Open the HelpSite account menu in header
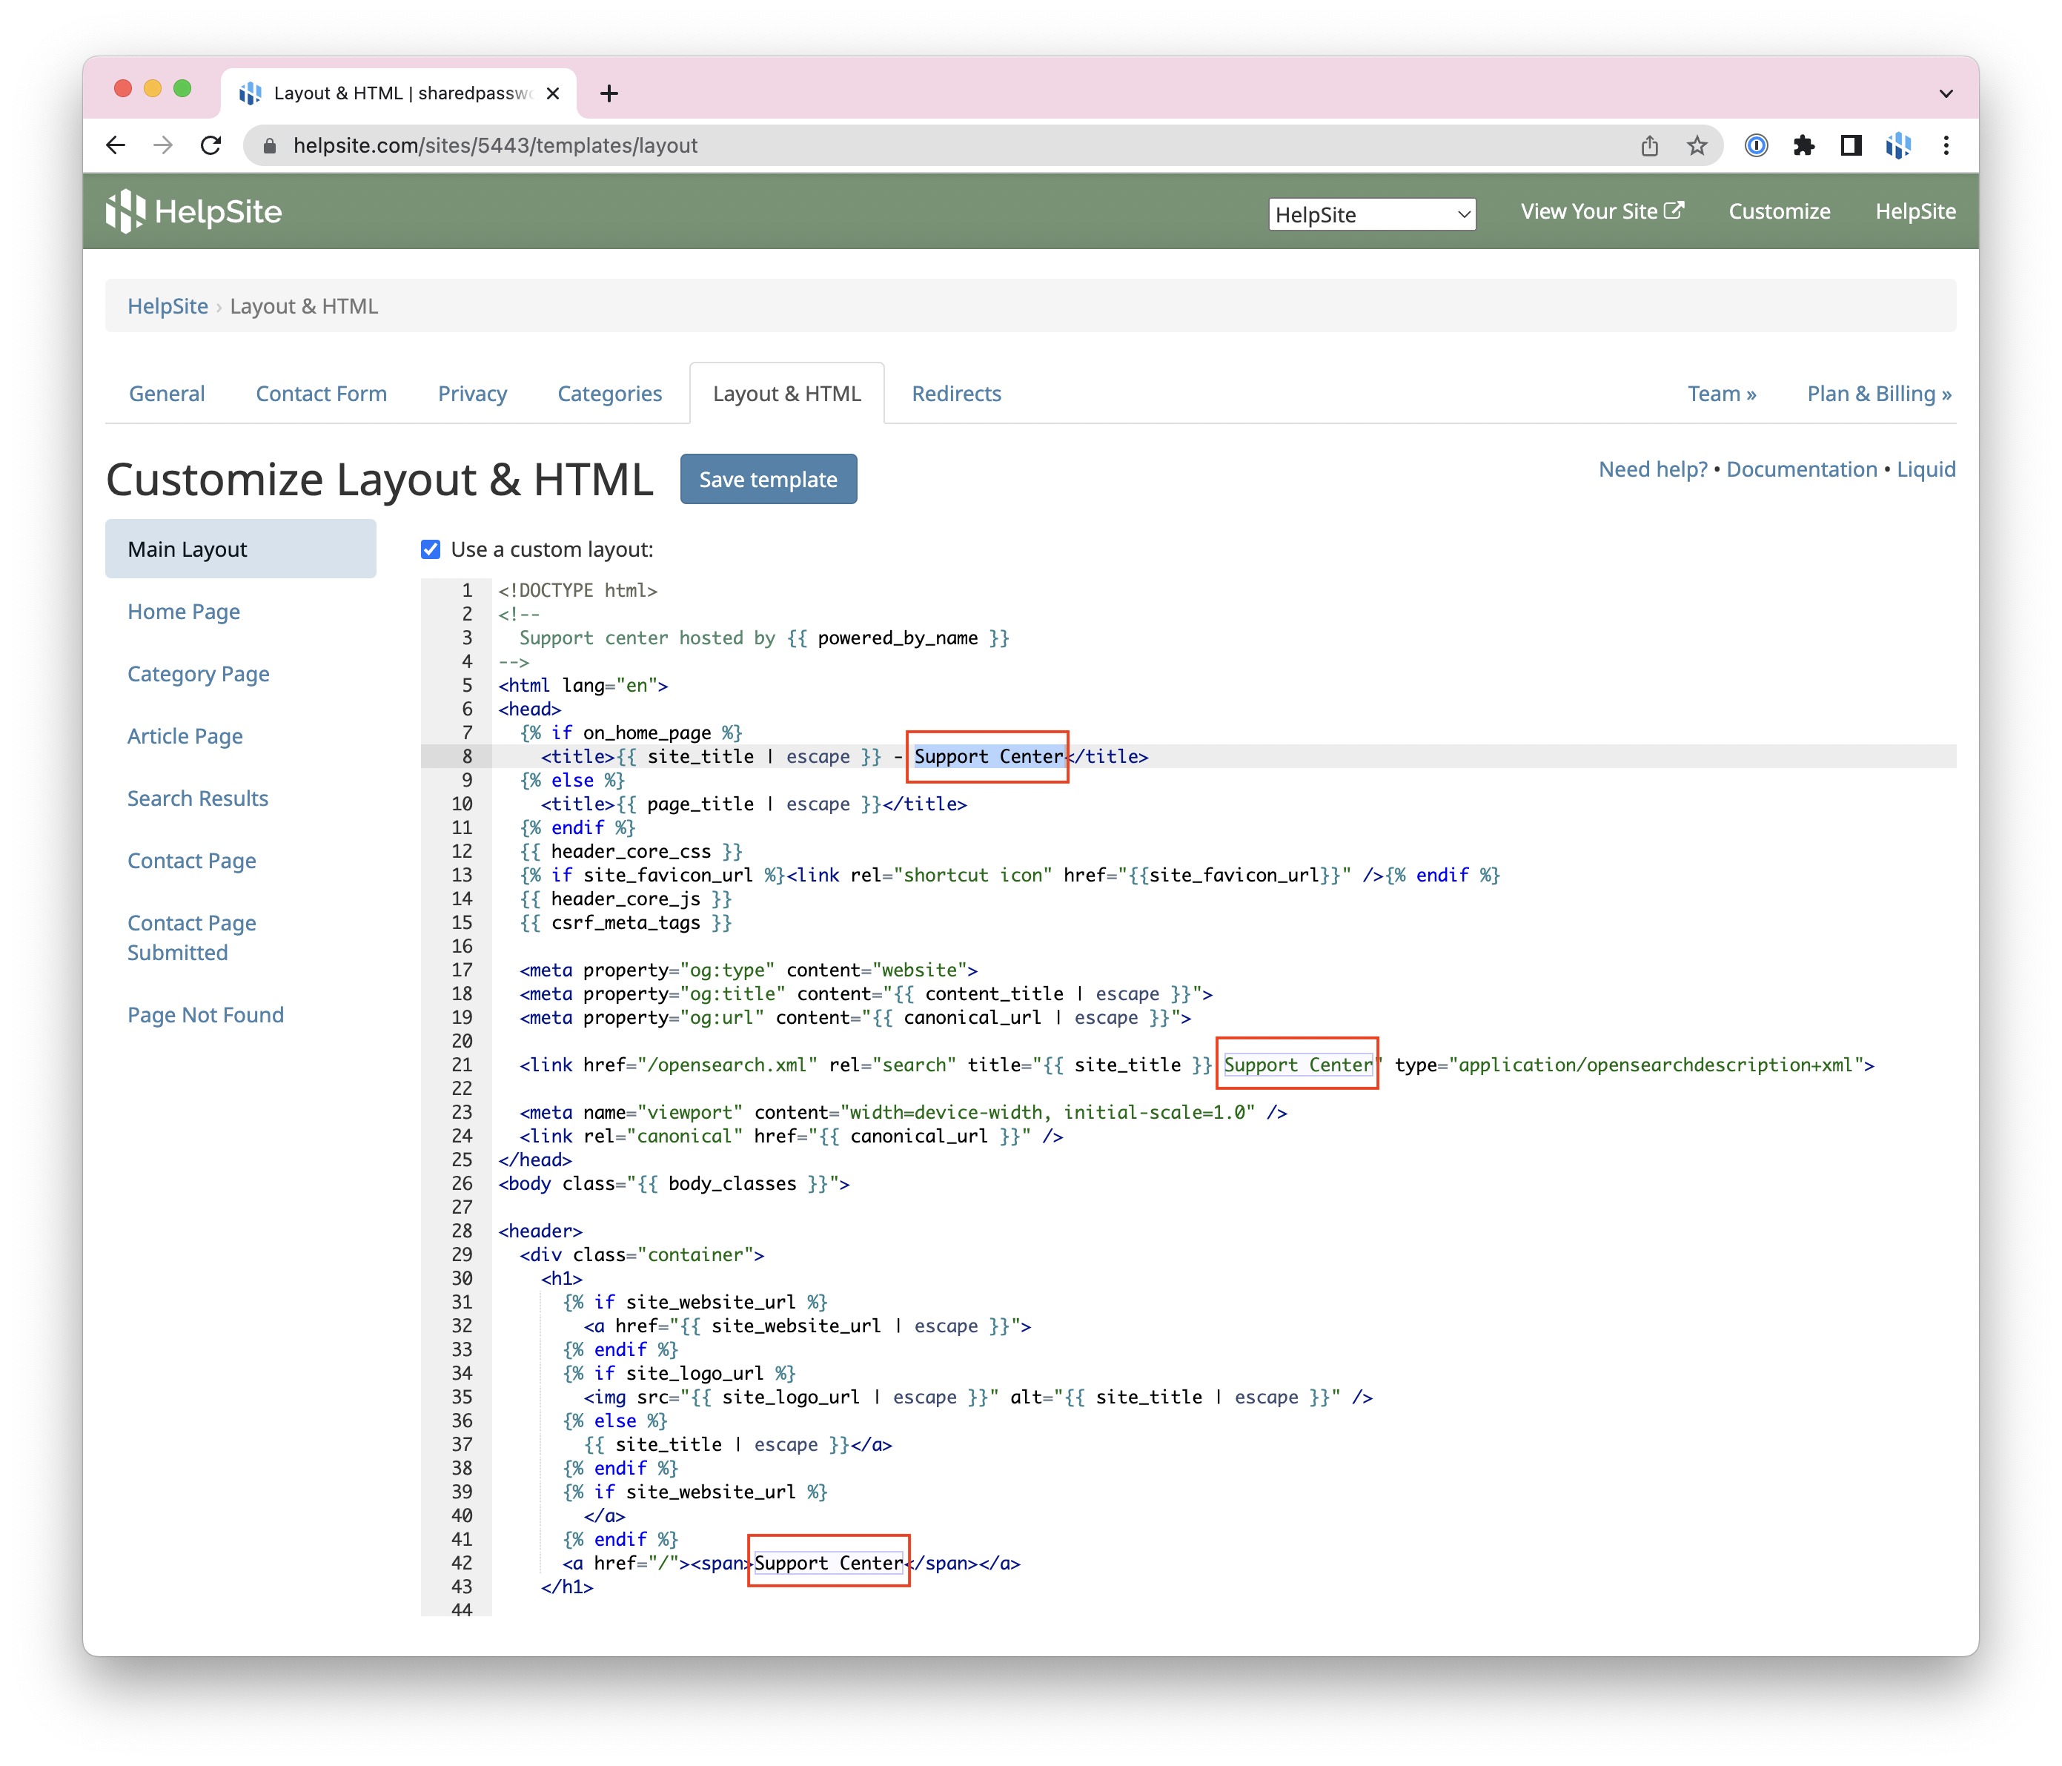The width and height of the screenshot is (2062, 1766). tap(1915, 211)
